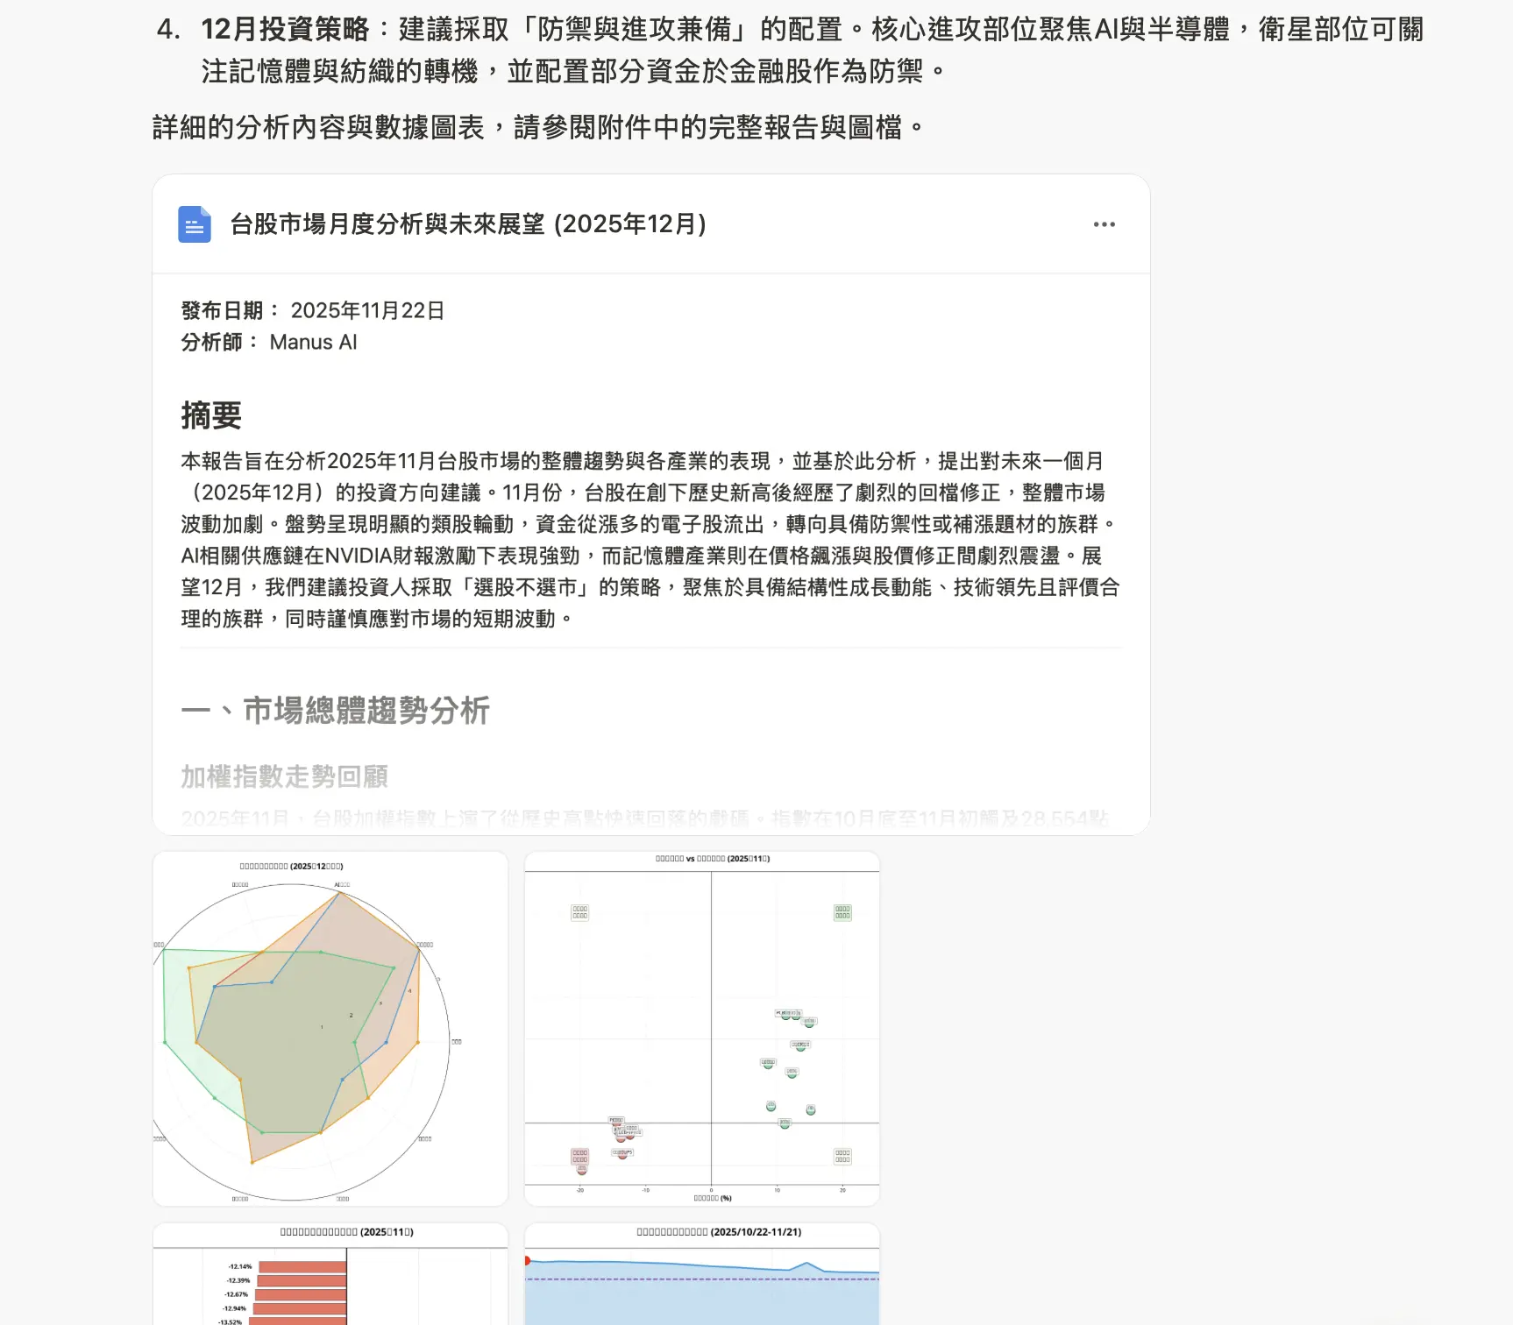Open the three-dot more options menu
1513x1325 pixels.
pyautogui.click(x=1105, y=224)
